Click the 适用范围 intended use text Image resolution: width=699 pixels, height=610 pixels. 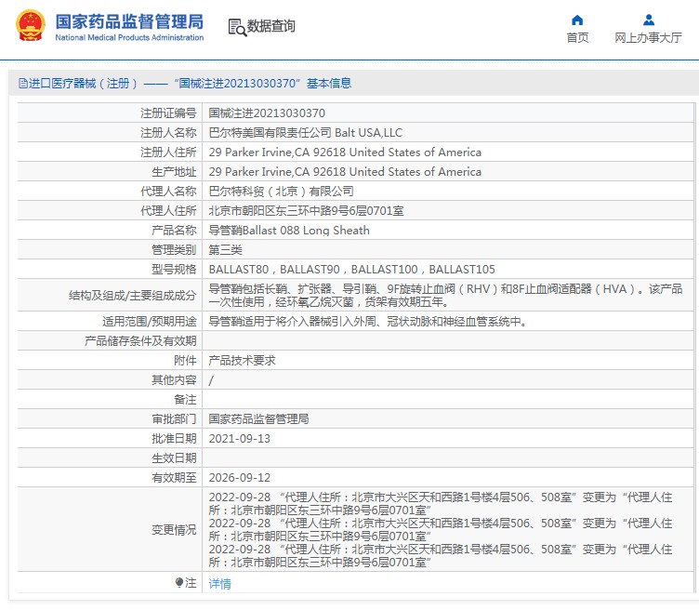click(x=367, y=322)
